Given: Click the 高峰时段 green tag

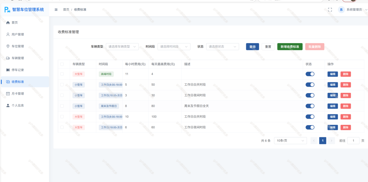Looking at the screenshot, I should [x=106, y=74].
